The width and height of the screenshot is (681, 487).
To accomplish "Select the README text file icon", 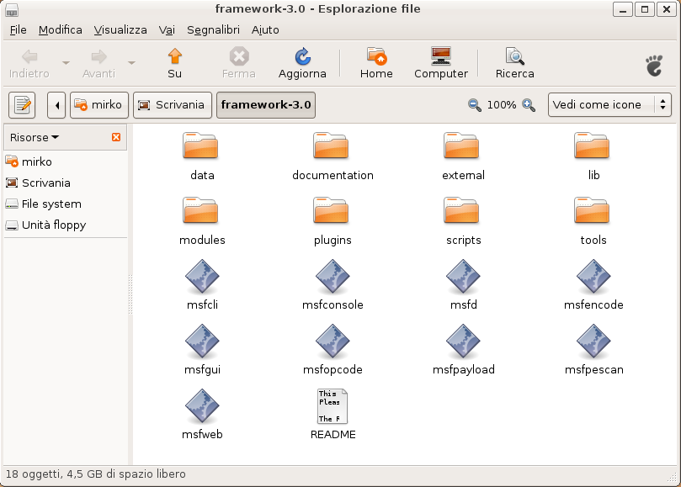I will tap(333, 406).
